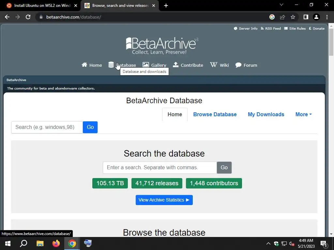Open the Chrome profile avatar
This screenshot has height=250, width=334.
316,17
